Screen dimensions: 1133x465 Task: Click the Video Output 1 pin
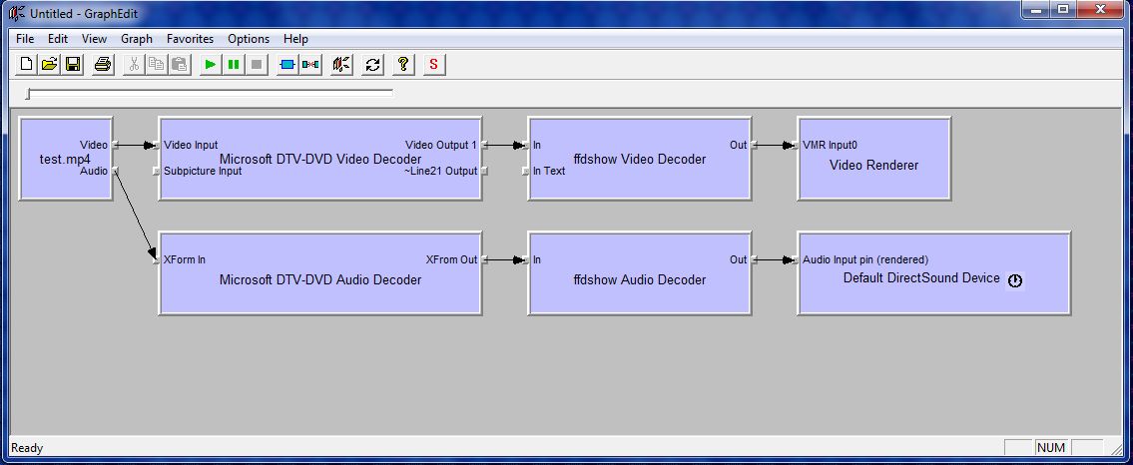click(484, 145)
